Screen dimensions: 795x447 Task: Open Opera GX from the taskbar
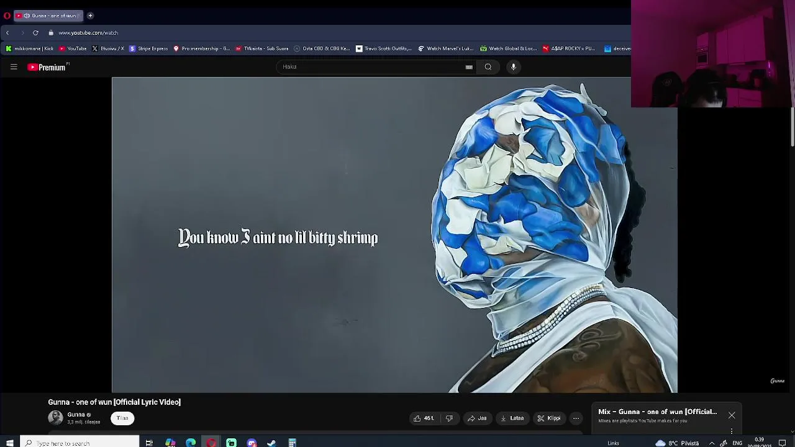(x=211, y=443)
